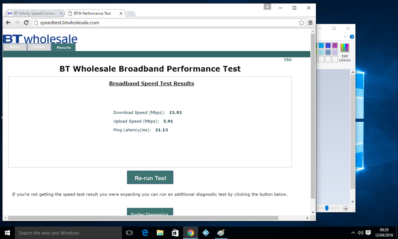Close the BT Infinity Speed/Connect tab
The image size is (398, 239).
point(61,14)
